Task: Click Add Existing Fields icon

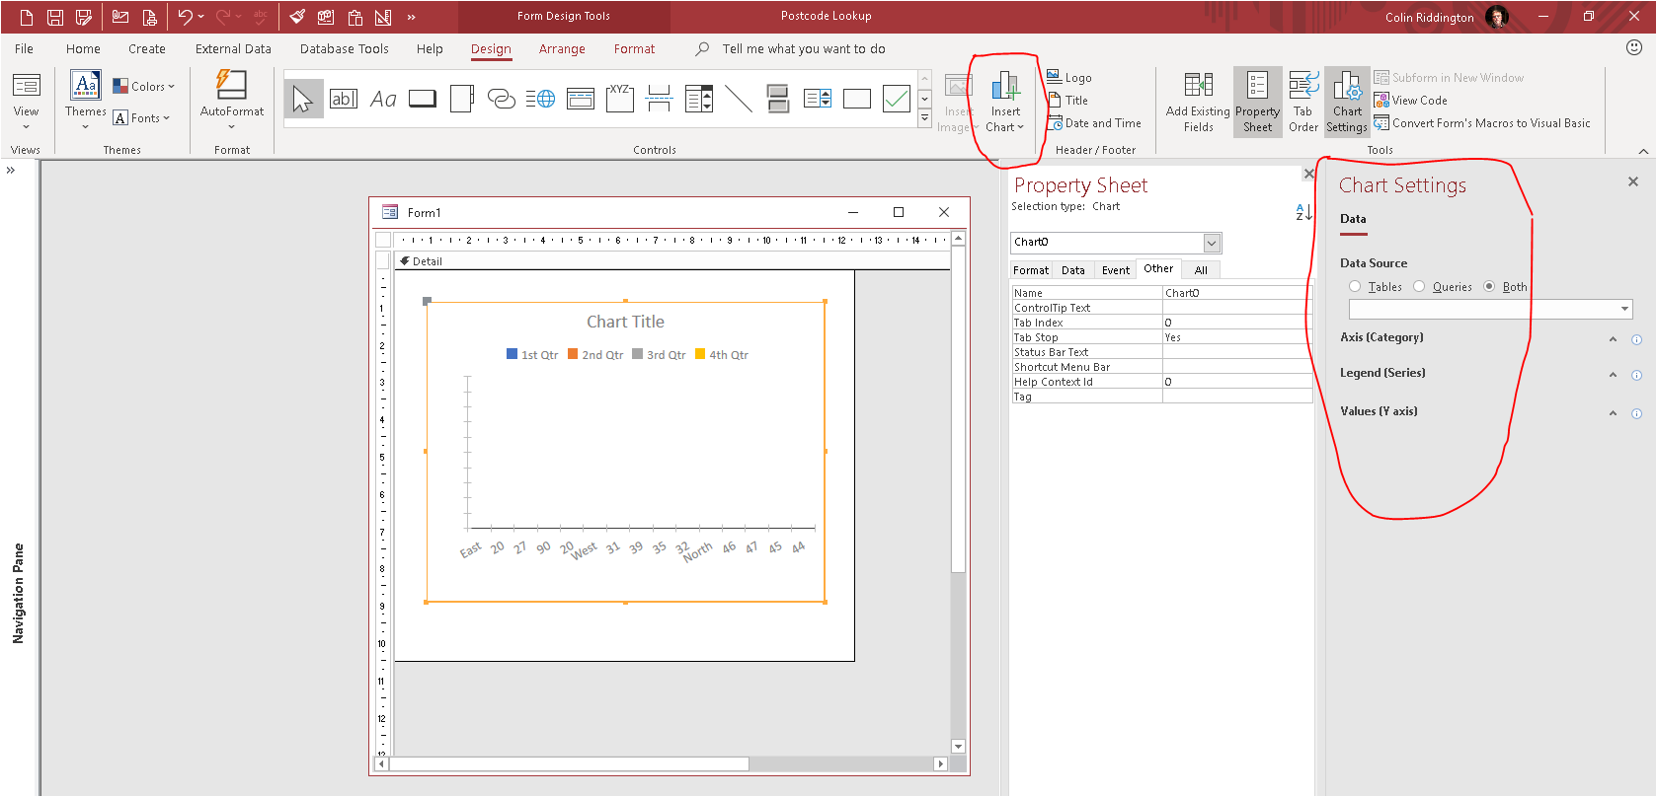Action: (x=1198, y=102)
